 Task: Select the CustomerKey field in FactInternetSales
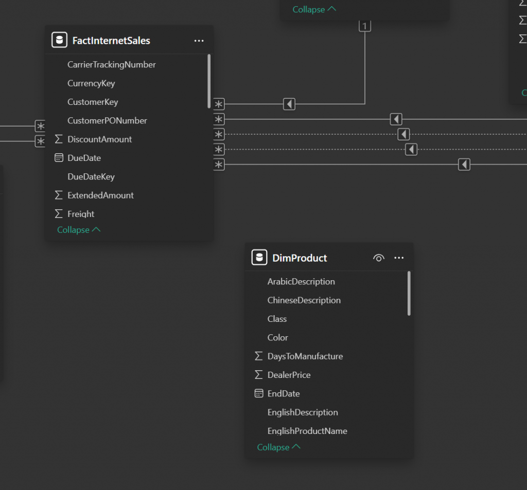[93, 102]
